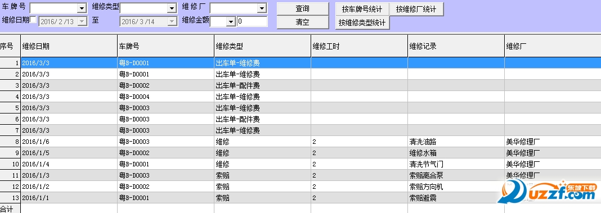The width and height of the screenshot is (601, 213).
Task: Open the end date 2016/3/14 dropdown
Action: tap(172, 22)
